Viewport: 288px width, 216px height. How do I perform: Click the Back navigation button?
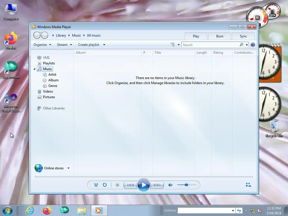click(x=37, y=35)
